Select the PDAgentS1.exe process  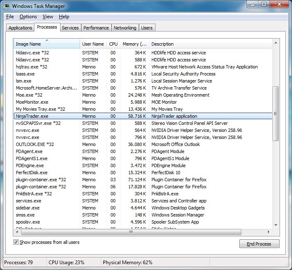click(x=143, y=158)
